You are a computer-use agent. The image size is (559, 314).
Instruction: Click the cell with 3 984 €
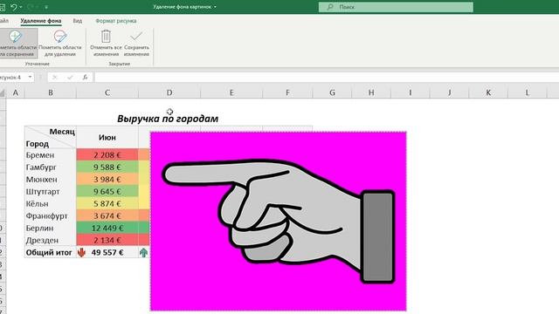click(107, 180)
